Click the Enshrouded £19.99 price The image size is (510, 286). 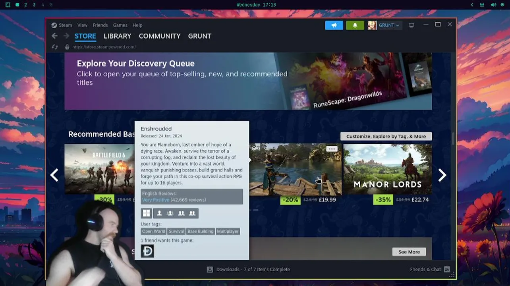pos(327,200)
